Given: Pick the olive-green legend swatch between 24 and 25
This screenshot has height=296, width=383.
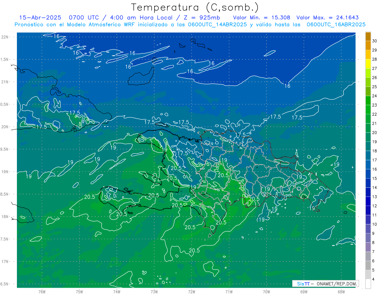Looking at the screenshot, I should (x=368, y=91).
